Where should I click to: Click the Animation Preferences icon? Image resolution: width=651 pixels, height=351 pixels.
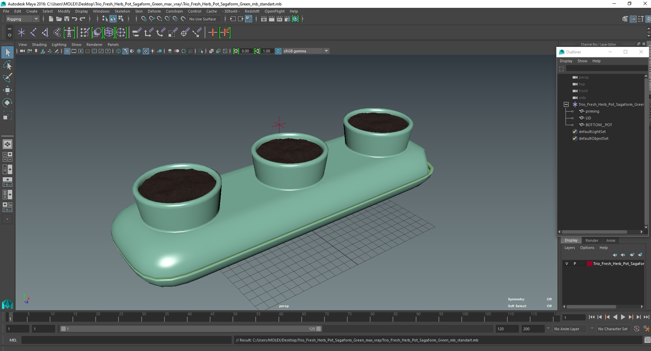click(647, 329)
